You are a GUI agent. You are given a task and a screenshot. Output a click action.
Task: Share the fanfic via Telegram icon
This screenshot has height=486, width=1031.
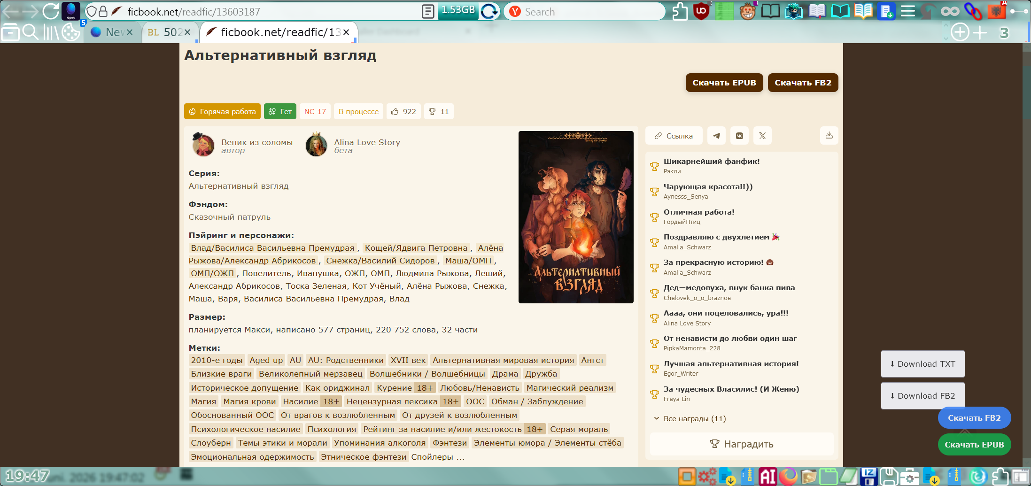(716, 136)
